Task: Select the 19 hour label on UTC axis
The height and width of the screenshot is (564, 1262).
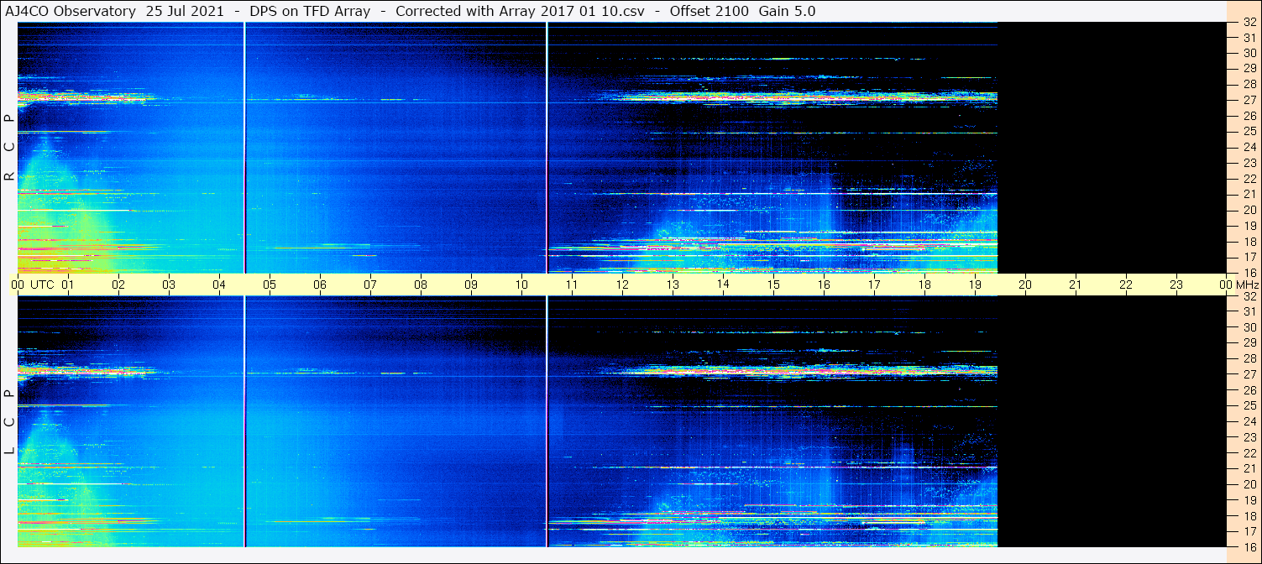Action: [975, 285]
